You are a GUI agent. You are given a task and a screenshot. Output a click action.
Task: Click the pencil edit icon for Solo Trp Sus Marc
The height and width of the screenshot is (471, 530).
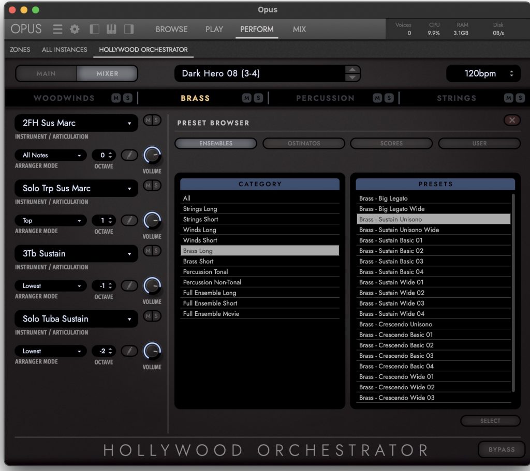point(129,220)
